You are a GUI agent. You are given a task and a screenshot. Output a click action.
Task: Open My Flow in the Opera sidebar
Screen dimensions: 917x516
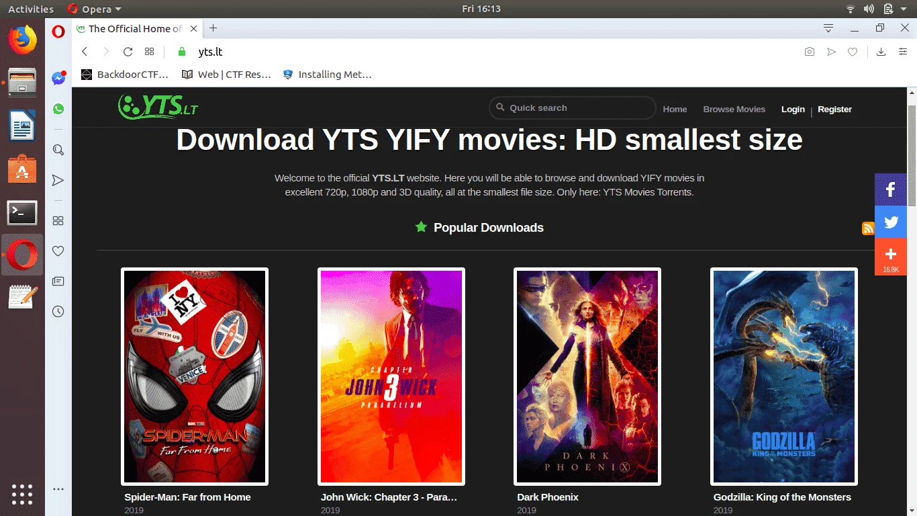[58, 180]
